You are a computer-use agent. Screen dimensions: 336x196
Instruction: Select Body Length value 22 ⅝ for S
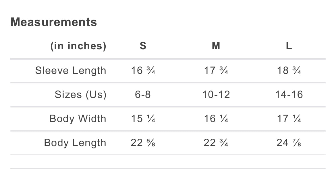pos(143,143)
